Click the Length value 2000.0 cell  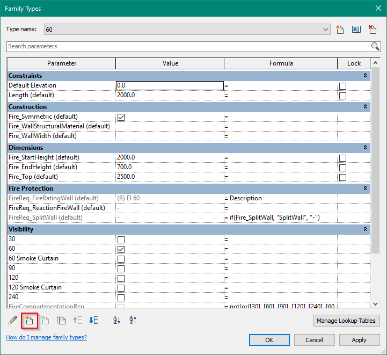(x=170, y=95)
